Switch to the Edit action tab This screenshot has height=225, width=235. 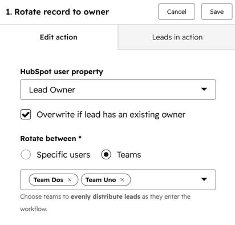[x=59, y=37]
